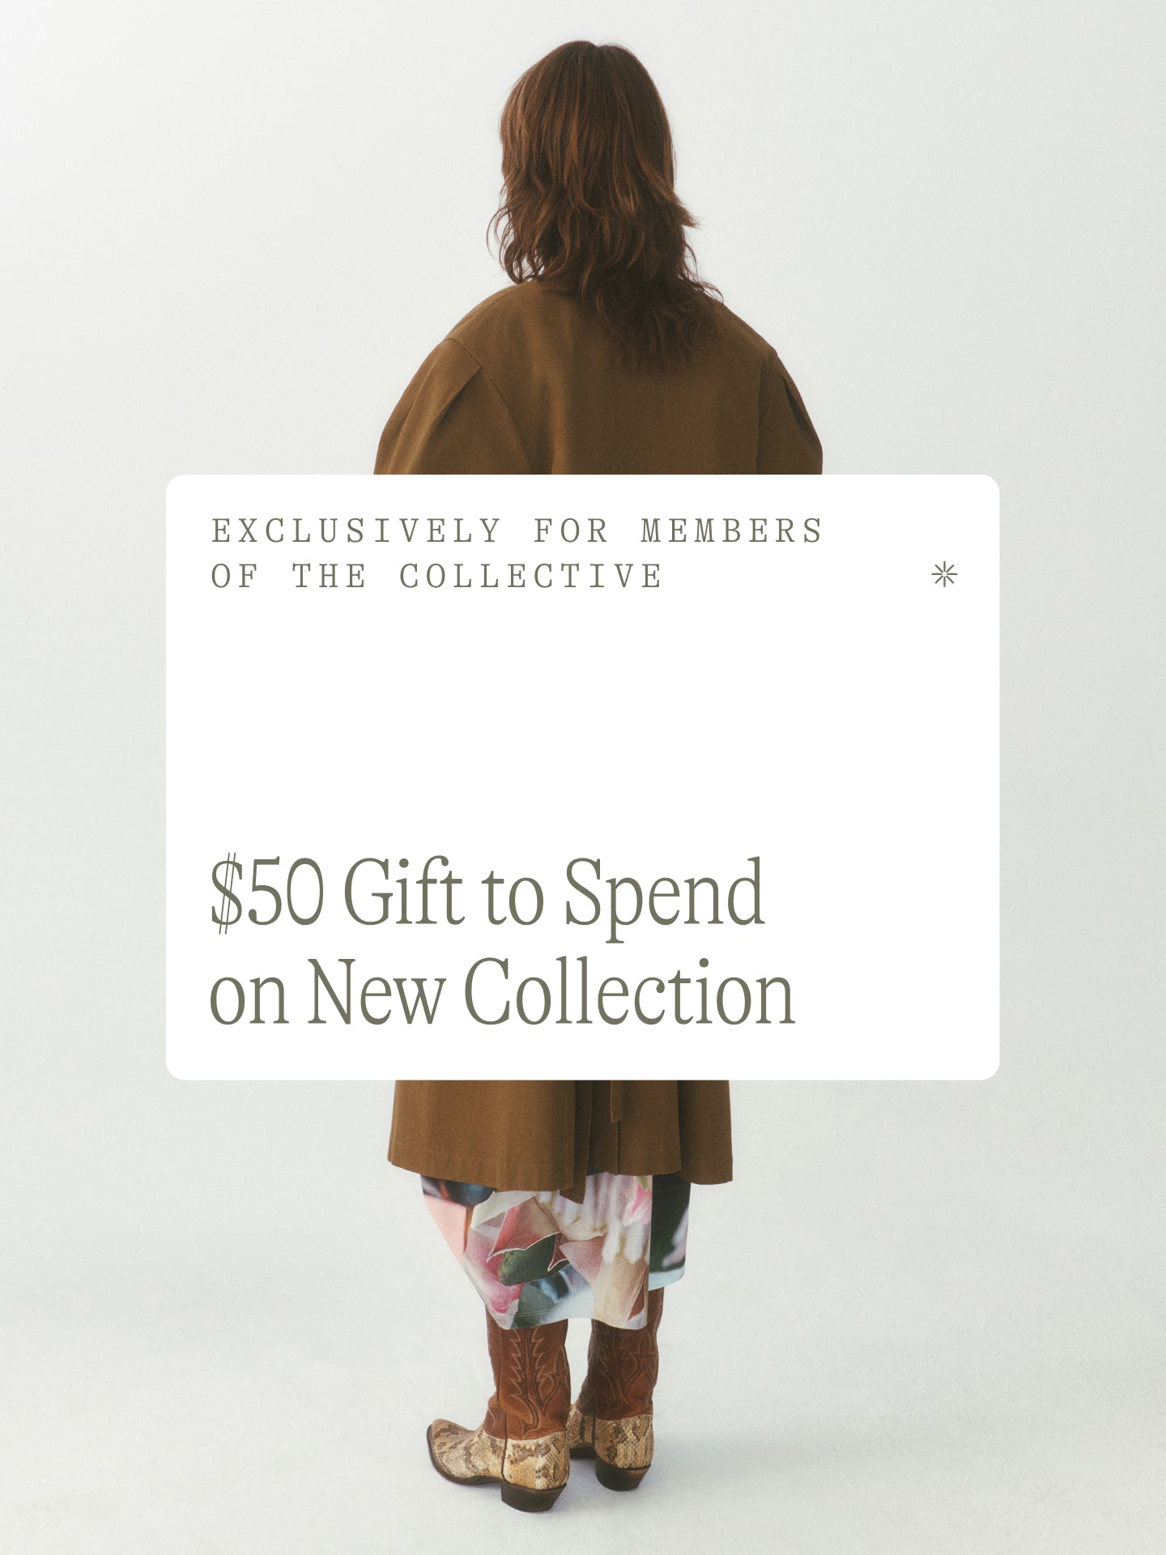The image size is (1166, 1555).
Task: Click the word "Collection" in headline
Action: 629,991
